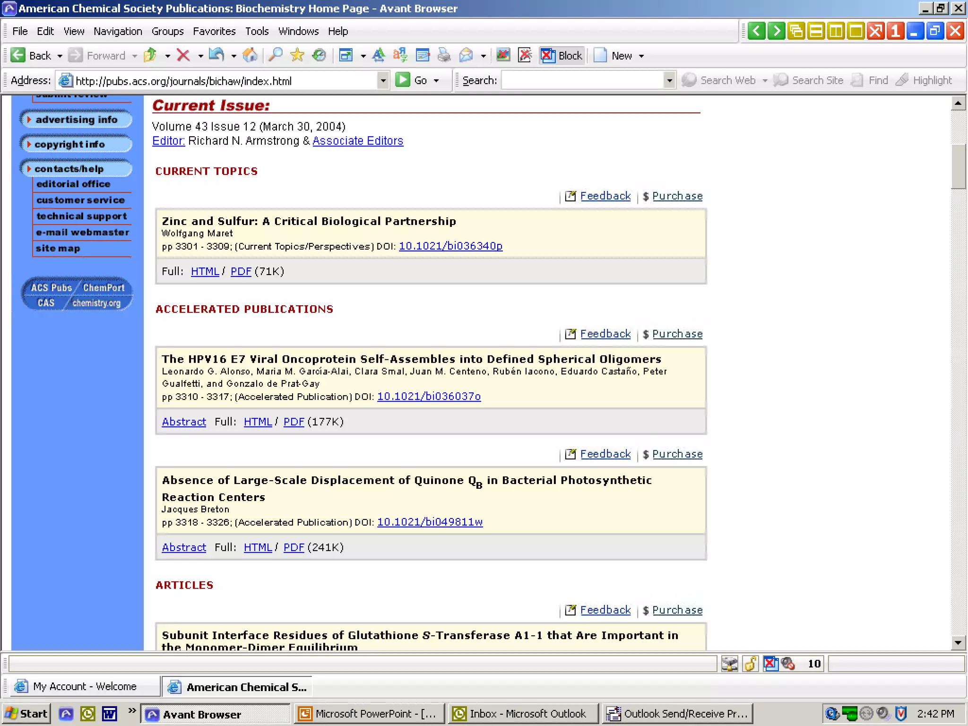Open Associate Editors link
968x726 pixels.
coord(357,141)
